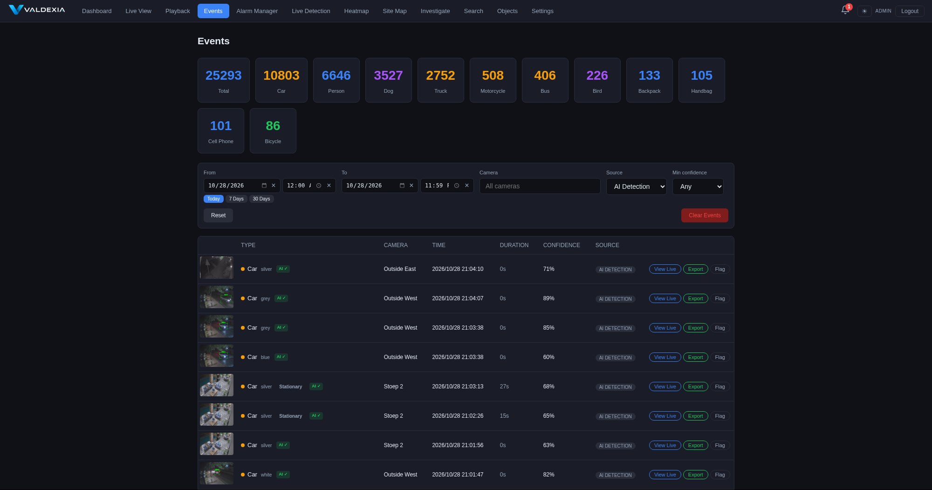Image resolution: width=932 pixels, height=490 pixels.
Task: Click the Logout button
Action: tap(910, 11)
